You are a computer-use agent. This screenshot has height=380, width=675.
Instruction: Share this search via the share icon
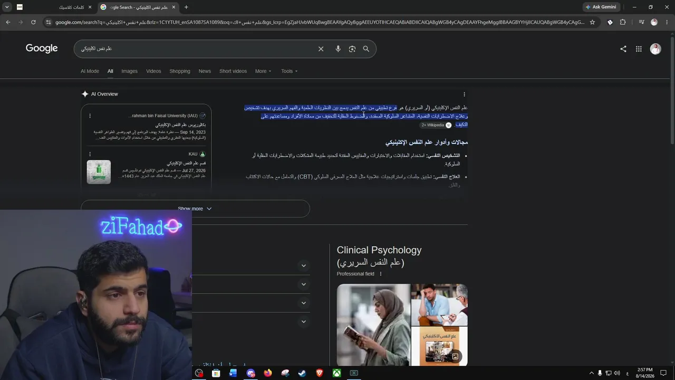pos(623,49)
